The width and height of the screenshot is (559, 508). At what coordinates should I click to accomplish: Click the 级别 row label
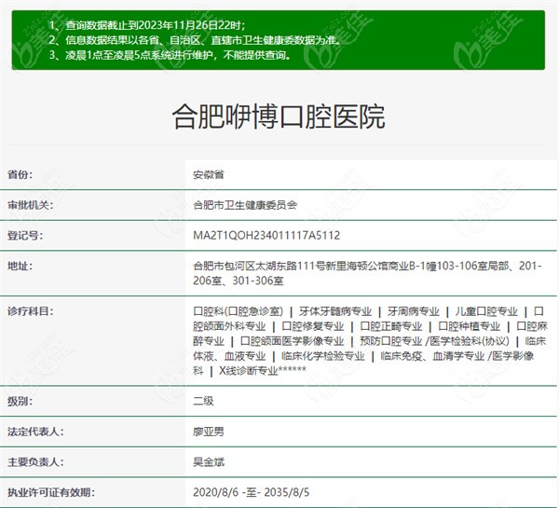pyautogui.click(x=20, y=400)
